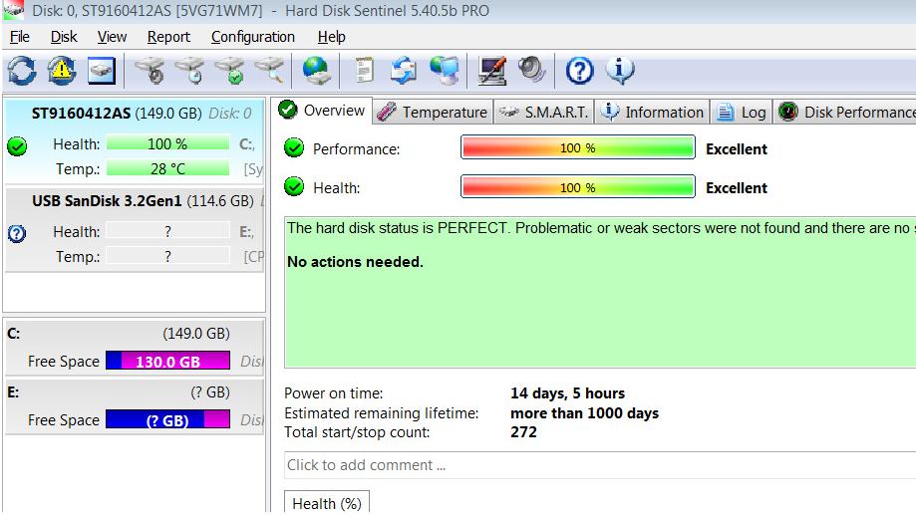Click the globe over disk toolbar icon

coord(316,71)
